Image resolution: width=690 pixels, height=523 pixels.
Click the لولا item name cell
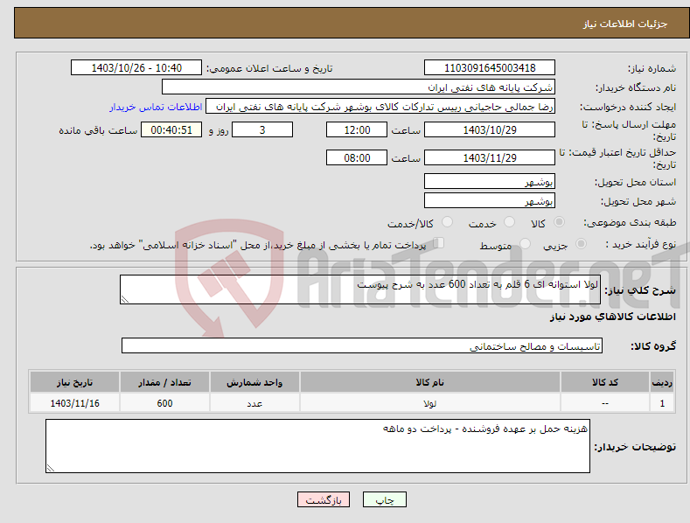(x=430, y=403)
